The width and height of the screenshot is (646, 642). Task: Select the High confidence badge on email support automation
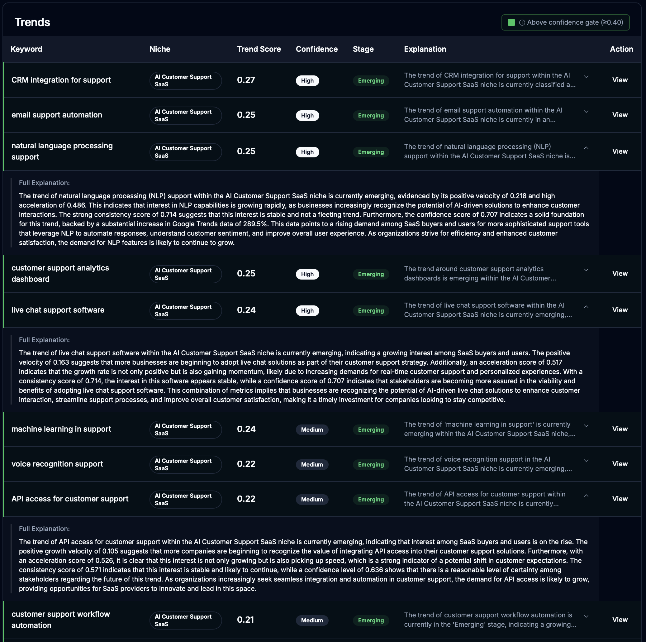tap(307, 115)
